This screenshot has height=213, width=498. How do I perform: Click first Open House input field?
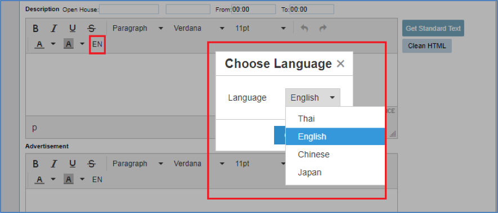point(129,9)
